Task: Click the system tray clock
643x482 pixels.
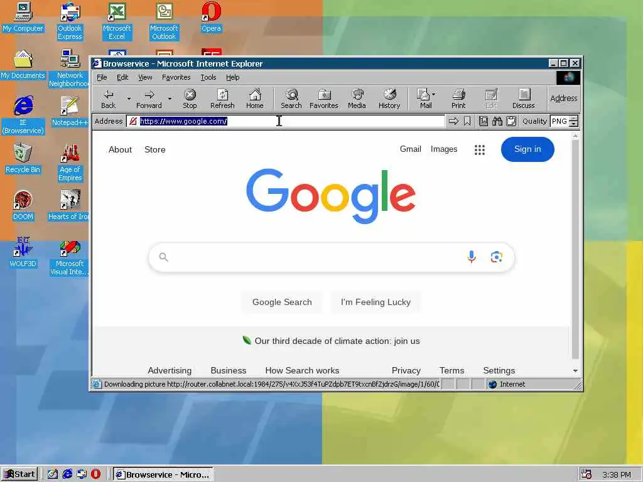Action: (616, 474)
